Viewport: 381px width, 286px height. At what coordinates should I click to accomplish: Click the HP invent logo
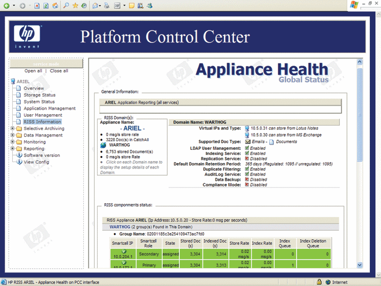pyautogui.click(x=27, y=37)
